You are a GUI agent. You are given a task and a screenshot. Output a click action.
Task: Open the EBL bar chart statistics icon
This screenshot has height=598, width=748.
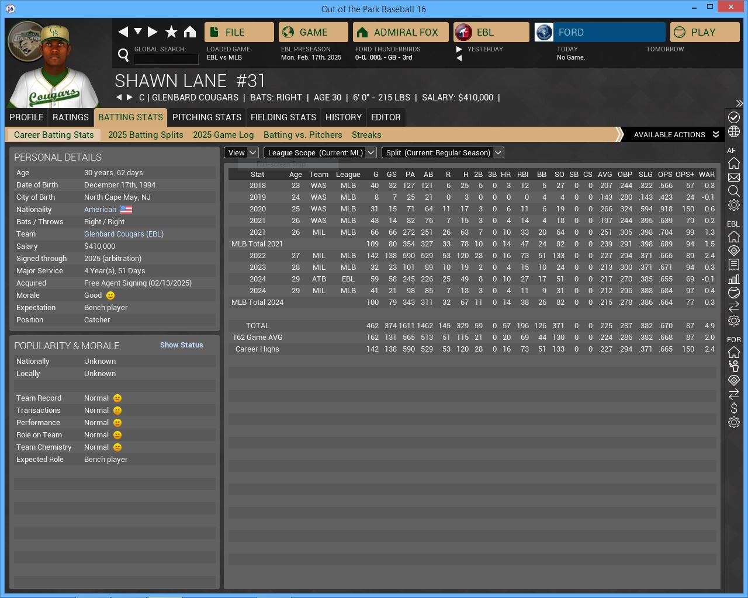coord(734,279)
